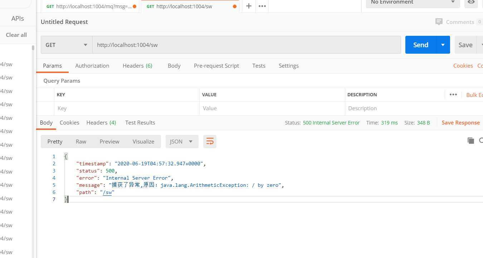Toggle the wrap lines icon in response
Screen dimensions: 483x258
click(x=210, y=141)
